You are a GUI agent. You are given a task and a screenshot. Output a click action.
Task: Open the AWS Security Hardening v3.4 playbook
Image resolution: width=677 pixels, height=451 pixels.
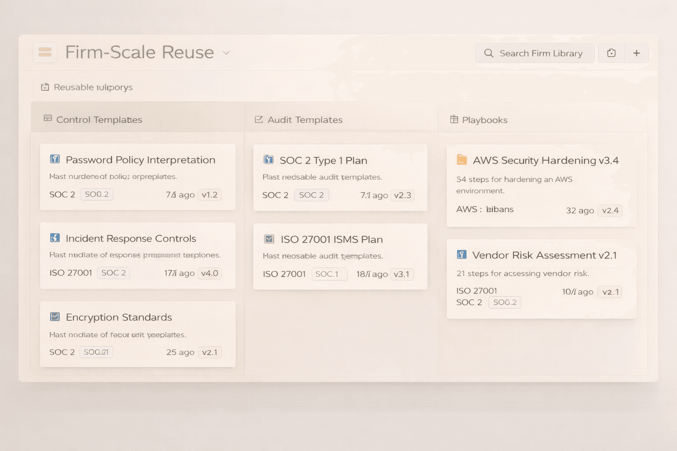pyautogui.click(x=545, y=160)
